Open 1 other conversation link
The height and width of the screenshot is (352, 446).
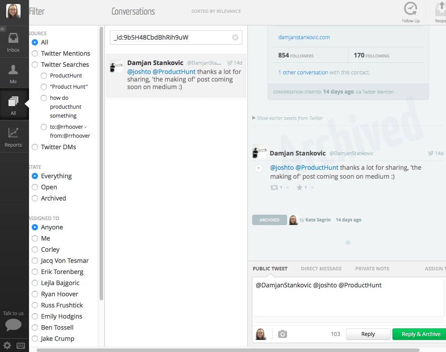pos(303,72)
